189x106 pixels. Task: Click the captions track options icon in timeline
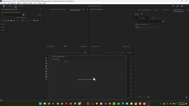click(x=69, y=61)
